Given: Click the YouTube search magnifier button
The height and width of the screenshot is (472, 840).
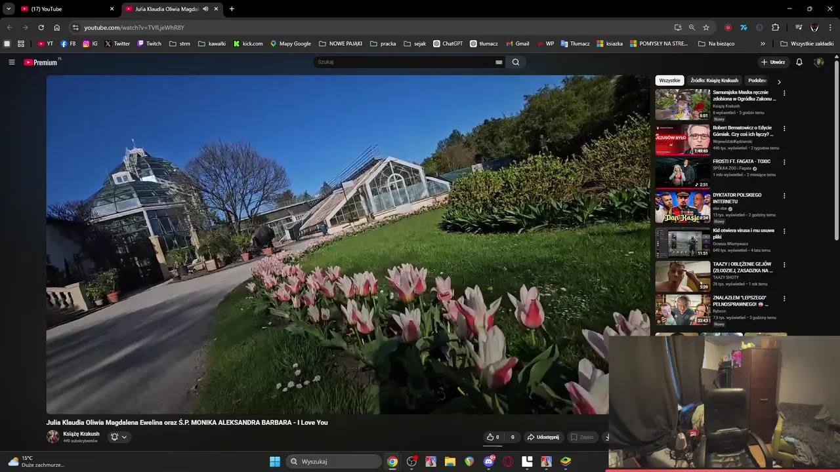Looking at the screenshot, I should 516,62.
